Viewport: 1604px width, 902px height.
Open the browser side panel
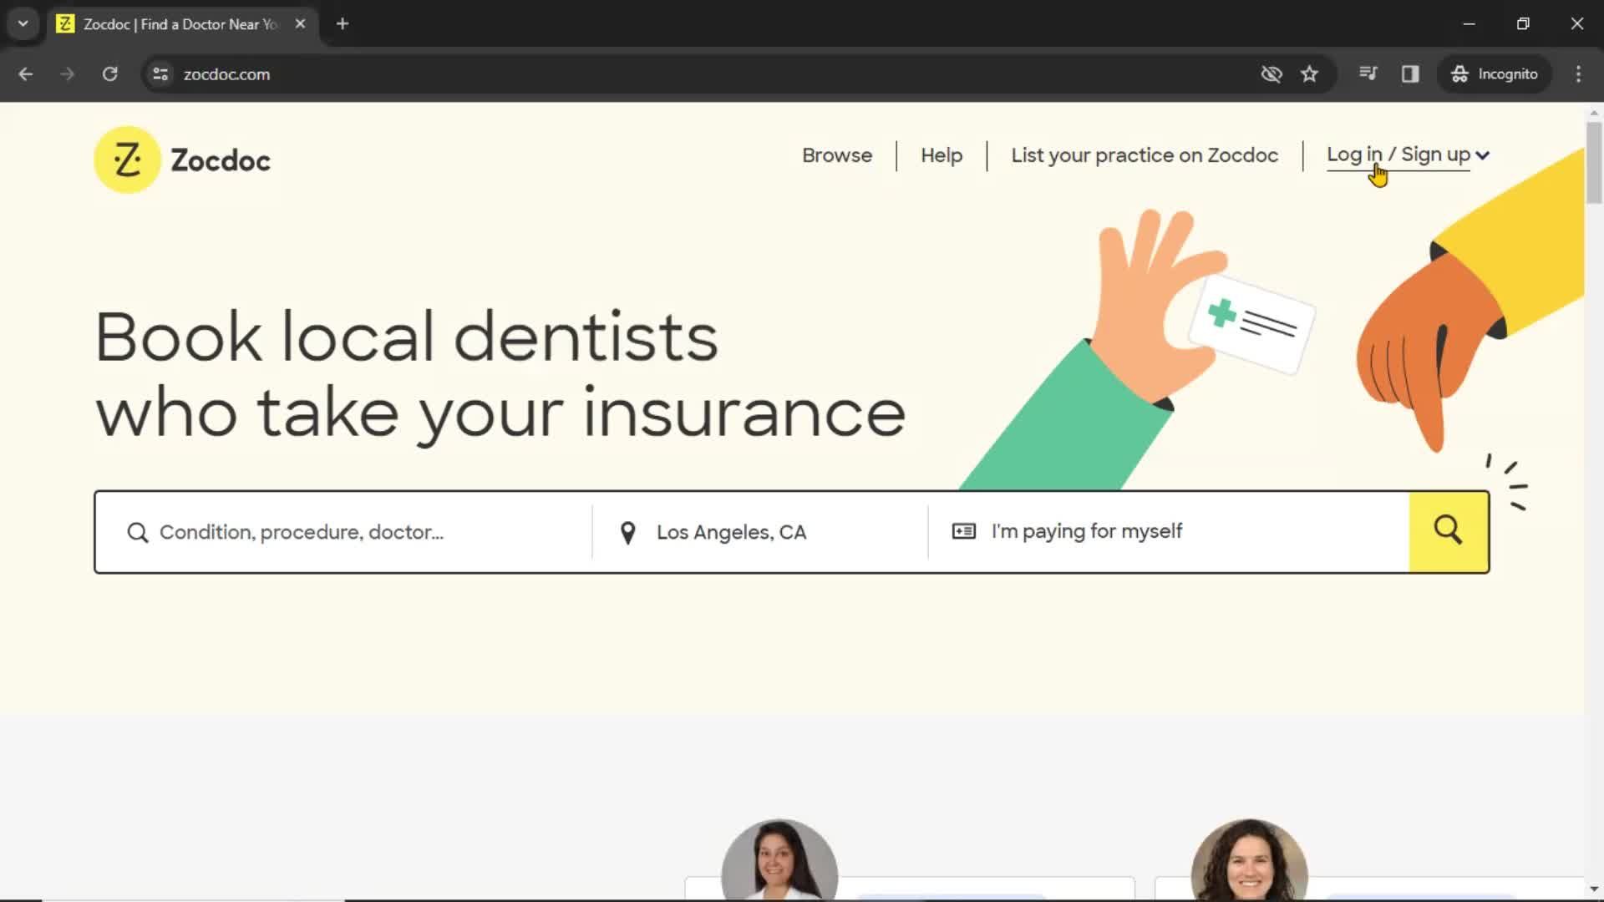point(1411,74)
